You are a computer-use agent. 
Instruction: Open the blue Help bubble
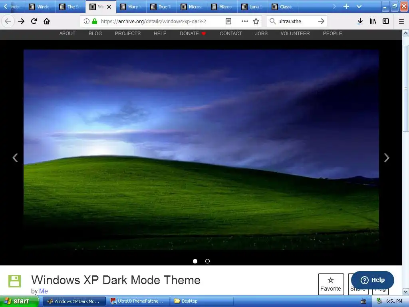click(x=373, y=280)
